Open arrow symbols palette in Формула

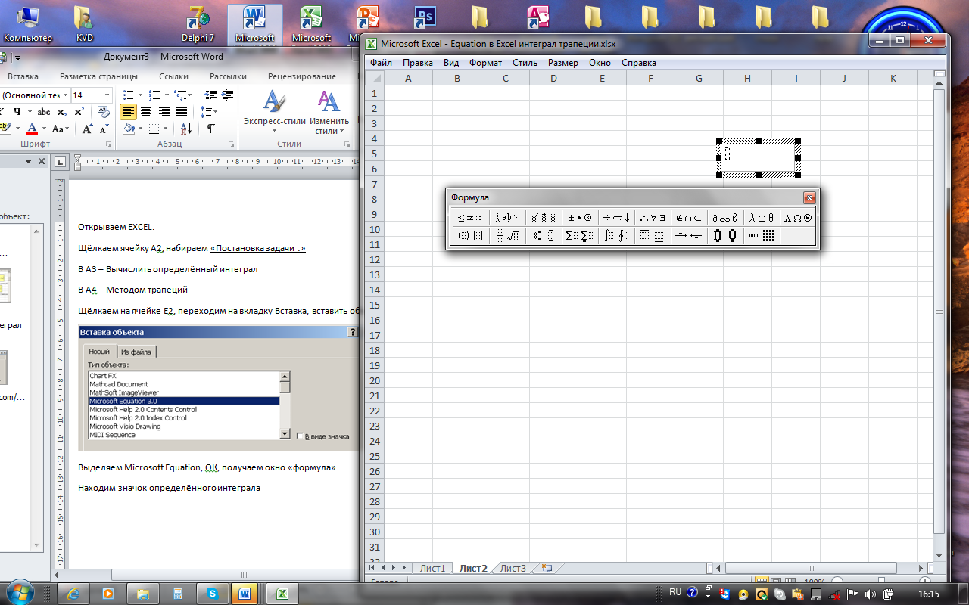pyautogui.click(x=616, y=218)
